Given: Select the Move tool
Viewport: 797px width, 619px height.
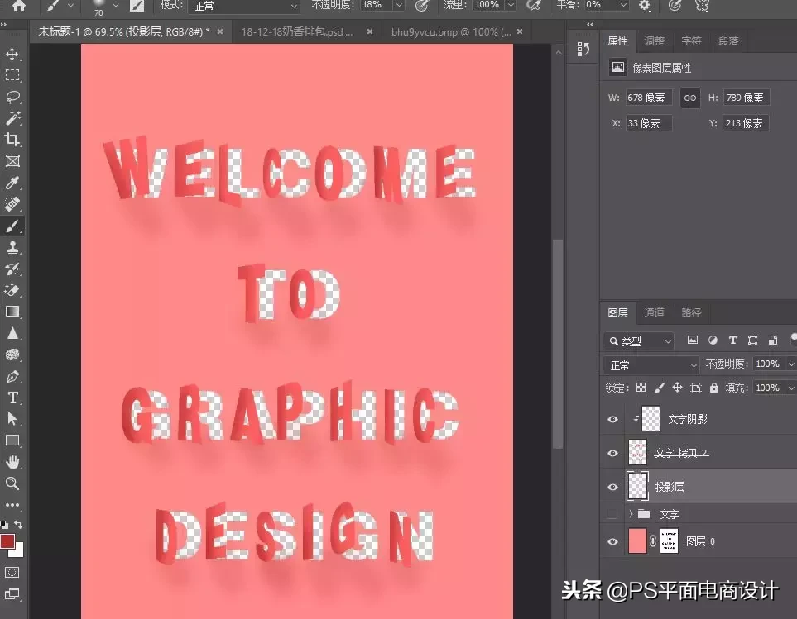Looking at the screenshot, I should pyautogui.click(x=12, y=54).
